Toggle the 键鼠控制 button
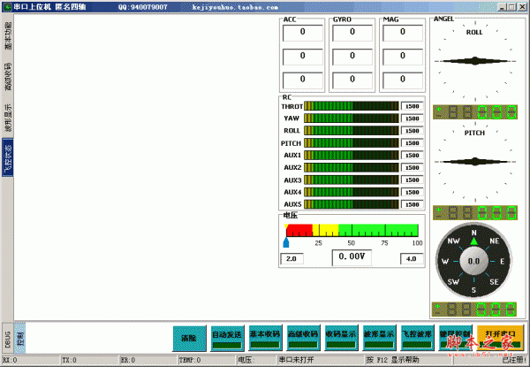The image size is (530, 367). pos(455,338)
